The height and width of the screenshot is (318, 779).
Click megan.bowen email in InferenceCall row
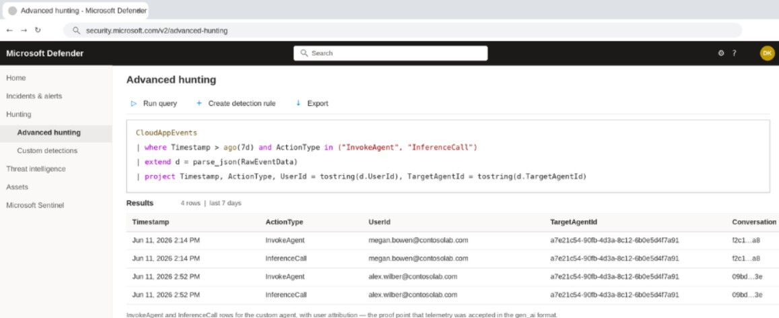tap(418, 259)
